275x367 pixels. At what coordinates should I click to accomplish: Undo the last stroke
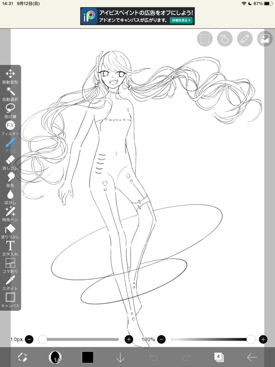click(153, 357)
